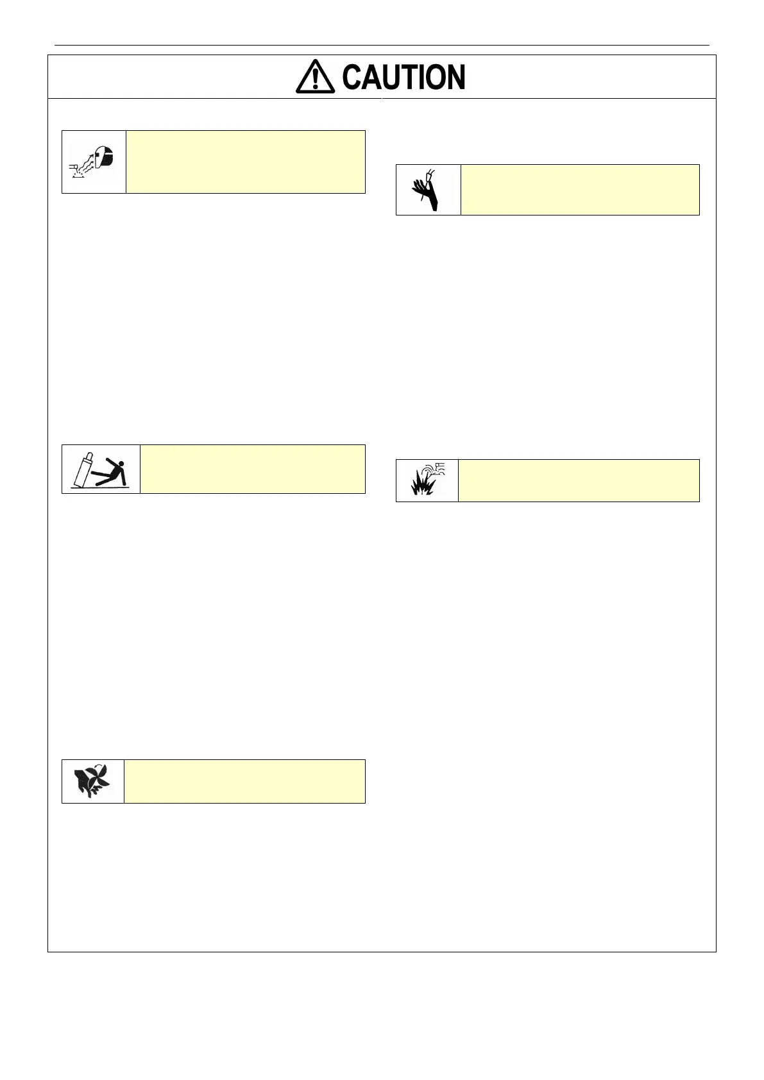Click the yellow box beside the rotating fan
The image size is (764, 1080).
coord(244,781)
